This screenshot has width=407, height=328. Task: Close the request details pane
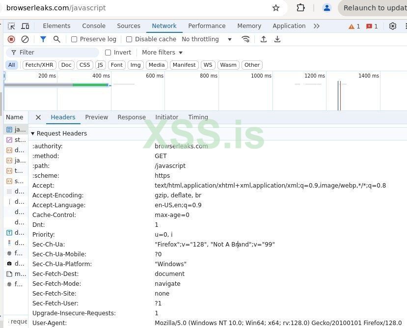(x=38, y=117)
